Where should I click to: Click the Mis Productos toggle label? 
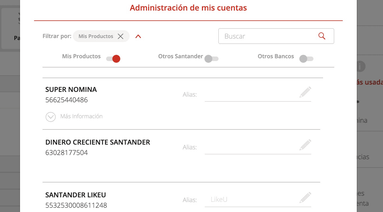tap(81, 56)
